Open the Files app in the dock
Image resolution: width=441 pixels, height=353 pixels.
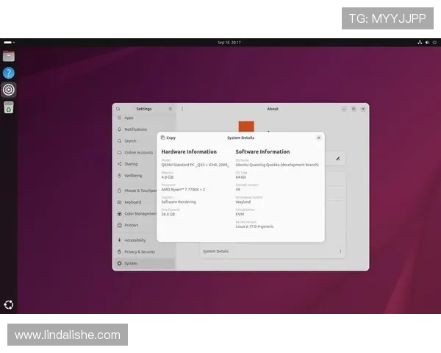pos(9,56)
